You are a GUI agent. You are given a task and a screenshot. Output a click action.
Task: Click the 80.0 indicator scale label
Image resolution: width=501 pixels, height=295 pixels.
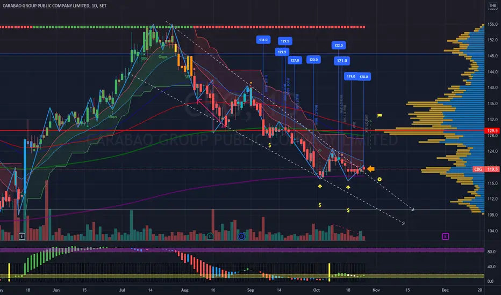click(491, 252)
